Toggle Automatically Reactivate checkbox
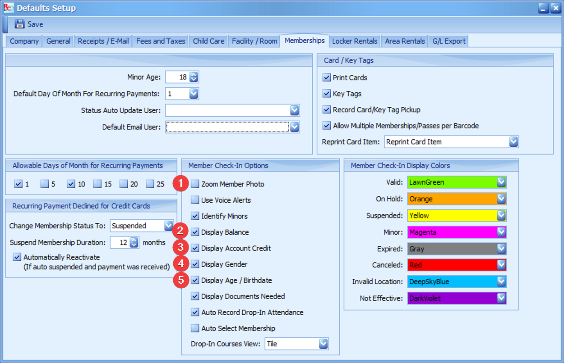564x363 pixels. point(17,257)
